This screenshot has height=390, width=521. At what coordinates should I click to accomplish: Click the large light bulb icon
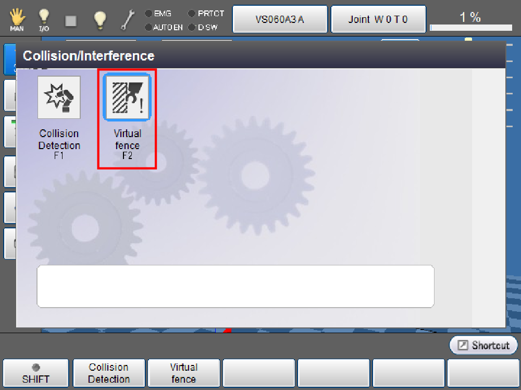[100, 20]
